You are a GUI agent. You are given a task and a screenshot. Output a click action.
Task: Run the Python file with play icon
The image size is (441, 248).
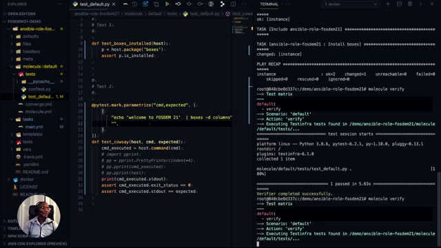(167, 4)
